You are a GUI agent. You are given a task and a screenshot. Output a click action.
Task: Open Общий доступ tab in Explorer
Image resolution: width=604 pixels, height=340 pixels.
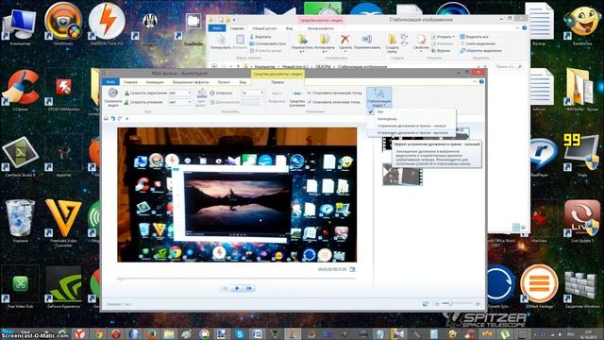coord(264,28)
